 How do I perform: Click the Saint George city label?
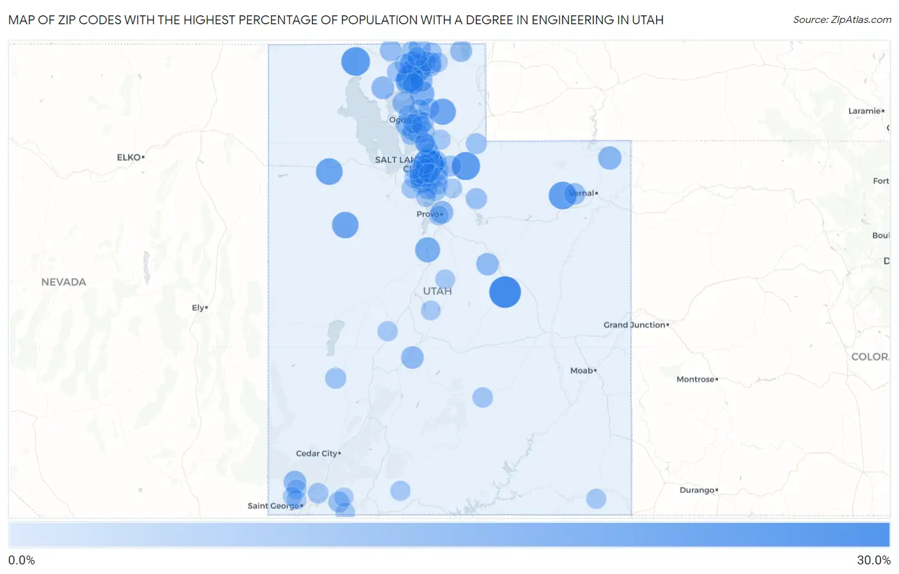[275, 506]
